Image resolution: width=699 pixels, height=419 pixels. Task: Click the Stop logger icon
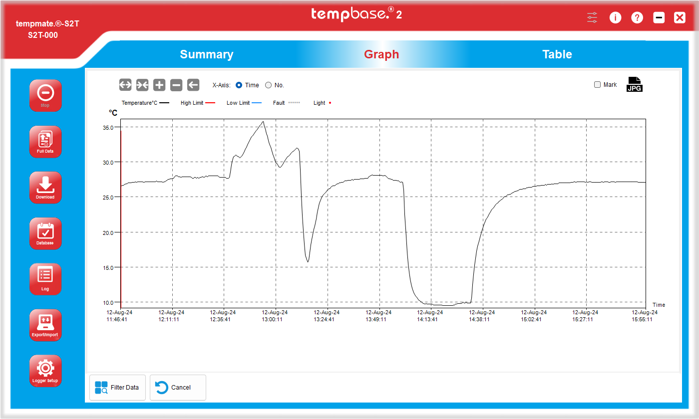pyautogui.click(x=45, y=95)
